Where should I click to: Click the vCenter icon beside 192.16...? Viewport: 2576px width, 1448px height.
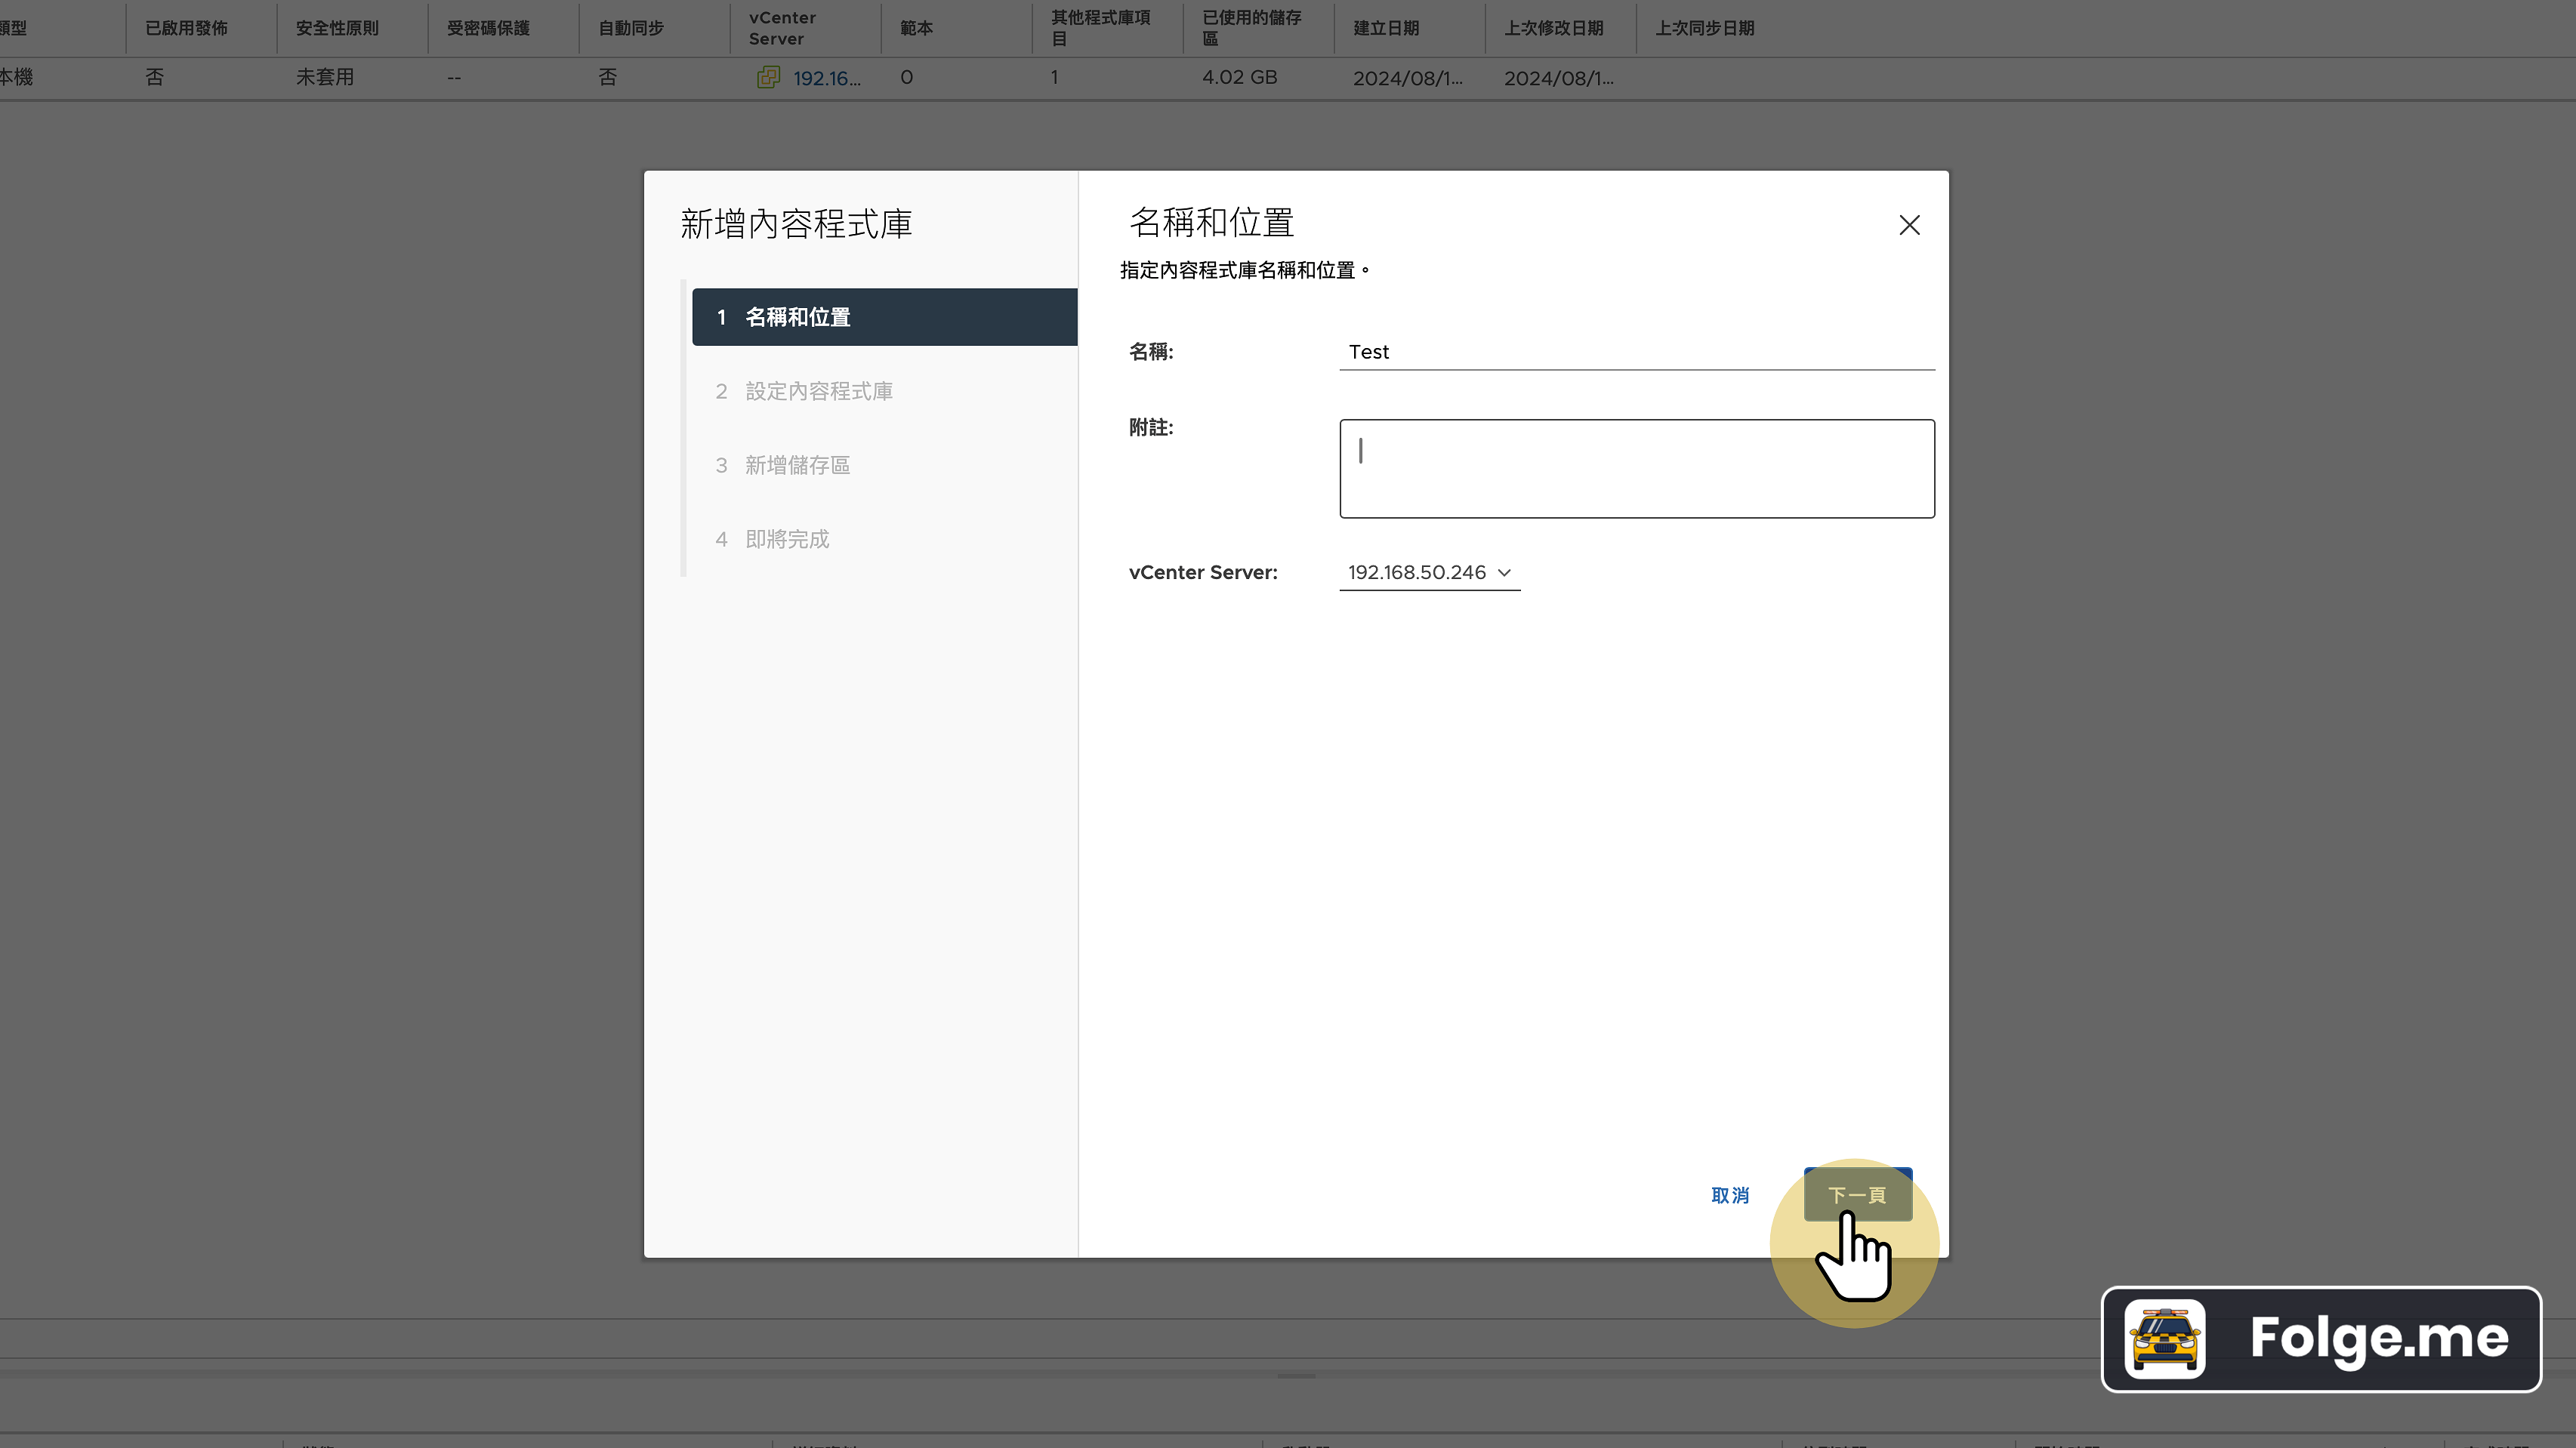pos(768,78)
